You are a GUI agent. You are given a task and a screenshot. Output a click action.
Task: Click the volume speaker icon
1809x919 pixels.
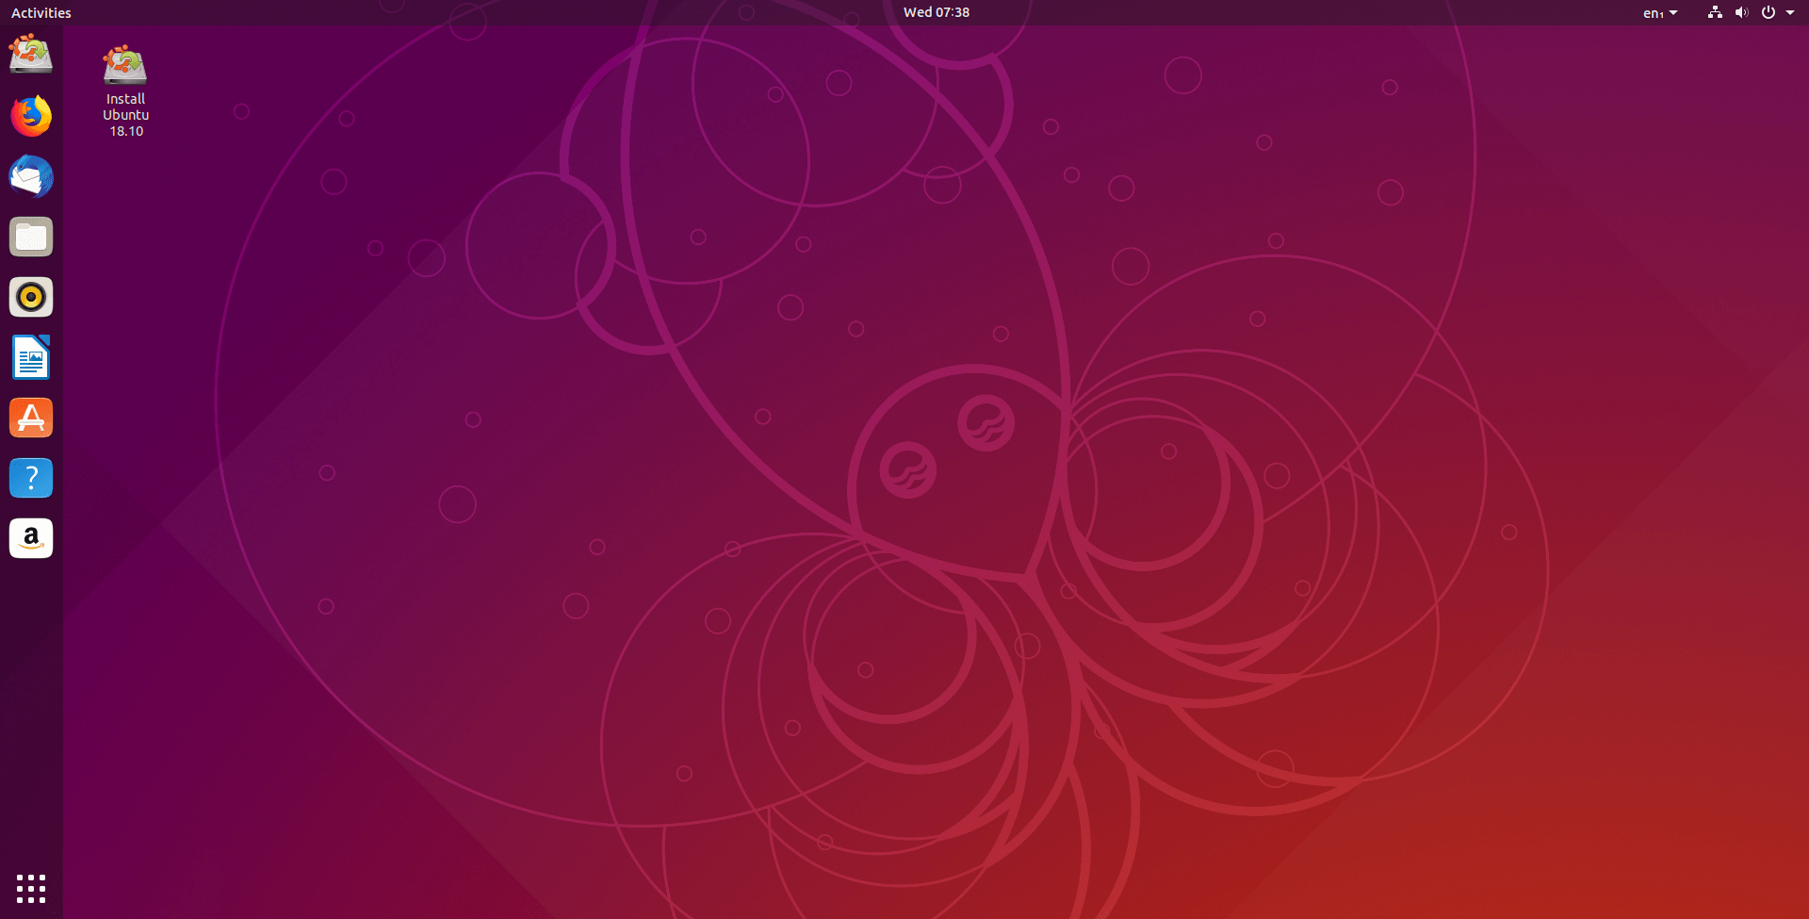coord(1741,12)
